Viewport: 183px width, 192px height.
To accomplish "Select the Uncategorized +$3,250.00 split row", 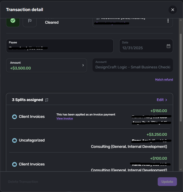I will 90,140.
